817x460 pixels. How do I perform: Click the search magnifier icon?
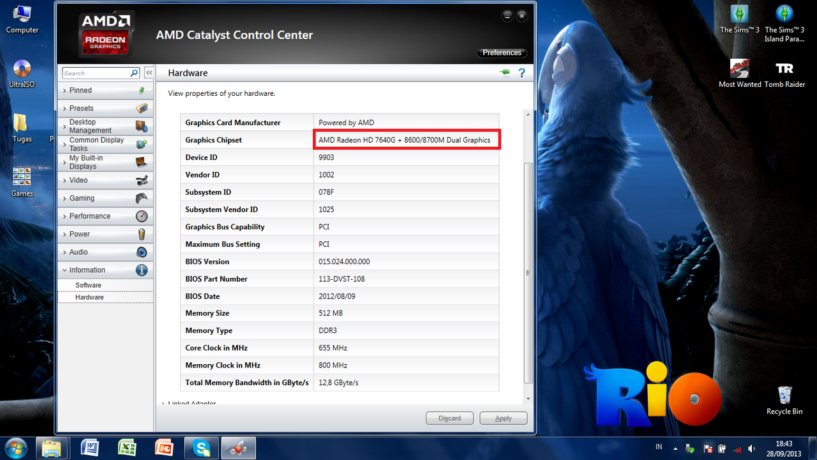click(134, 73)
